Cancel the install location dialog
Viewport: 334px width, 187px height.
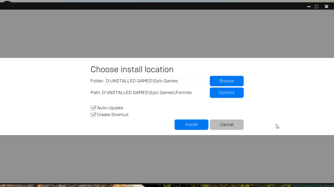coord(227,125)
